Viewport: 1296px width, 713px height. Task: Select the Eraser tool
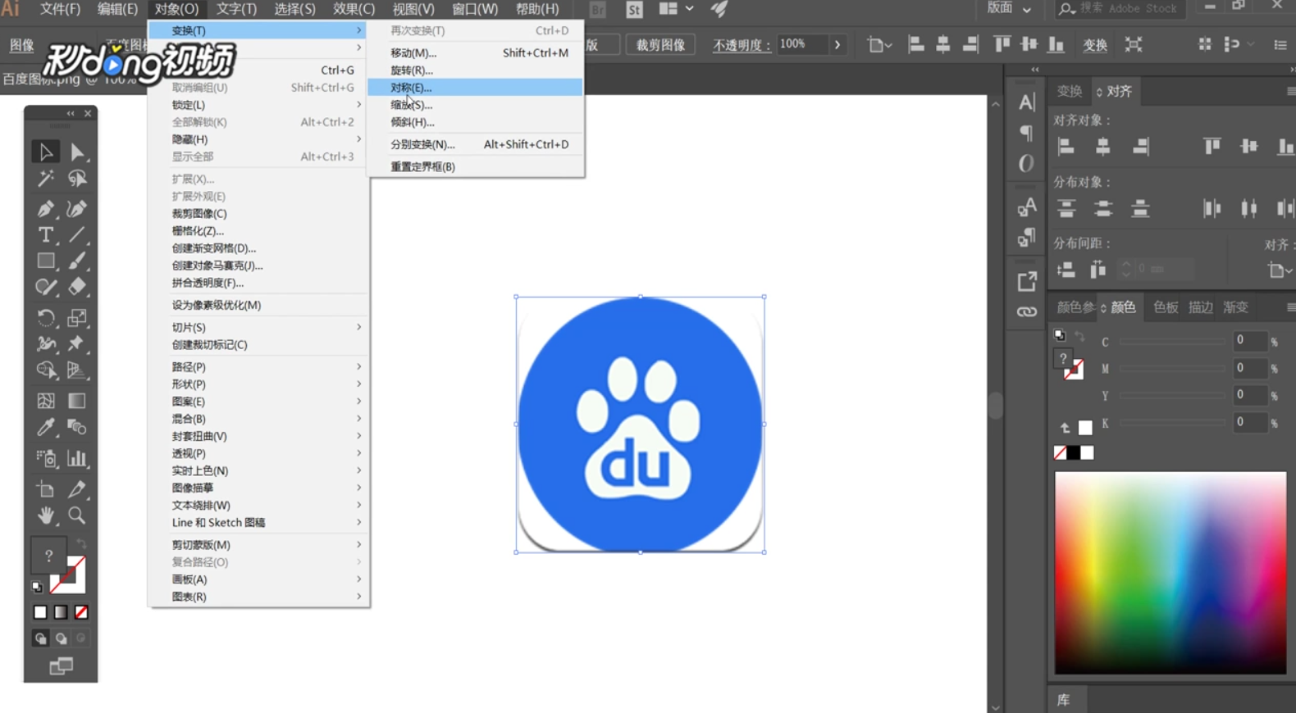77,287
